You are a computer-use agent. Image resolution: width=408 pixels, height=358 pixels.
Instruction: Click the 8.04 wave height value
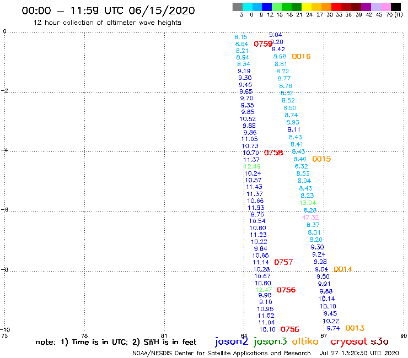point(304,181)
